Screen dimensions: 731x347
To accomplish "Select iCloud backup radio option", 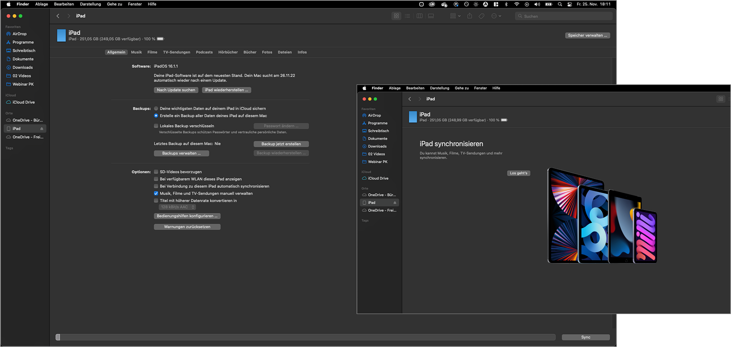I will 156,109.
